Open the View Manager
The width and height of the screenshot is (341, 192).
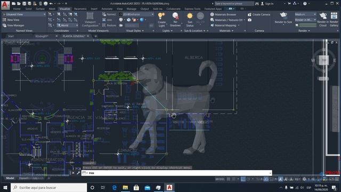(x=13, y=26)
